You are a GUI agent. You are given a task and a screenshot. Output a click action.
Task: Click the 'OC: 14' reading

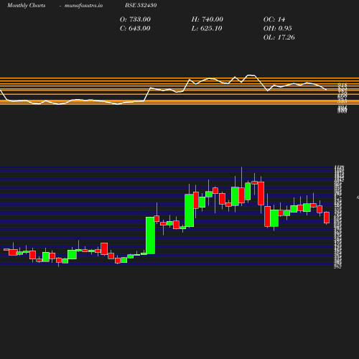(274, 19)
